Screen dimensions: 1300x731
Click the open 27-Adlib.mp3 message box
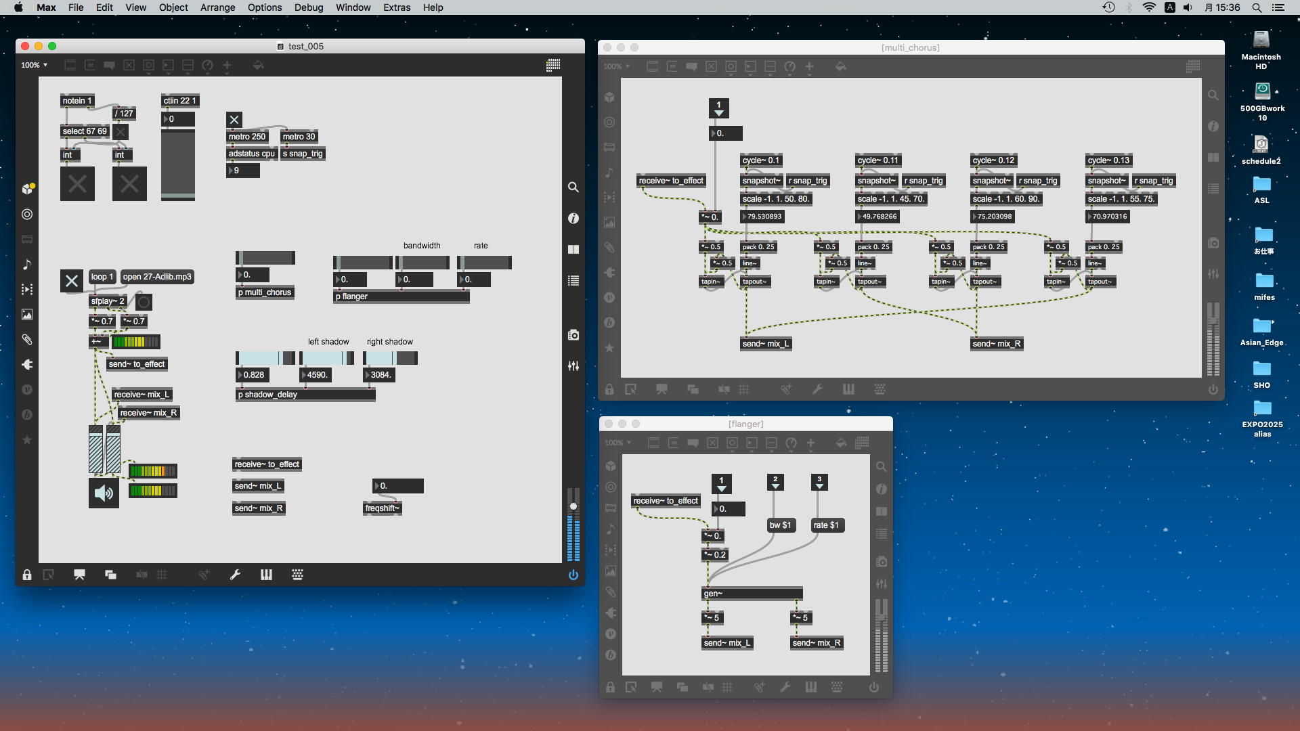(x=157, y=277)
